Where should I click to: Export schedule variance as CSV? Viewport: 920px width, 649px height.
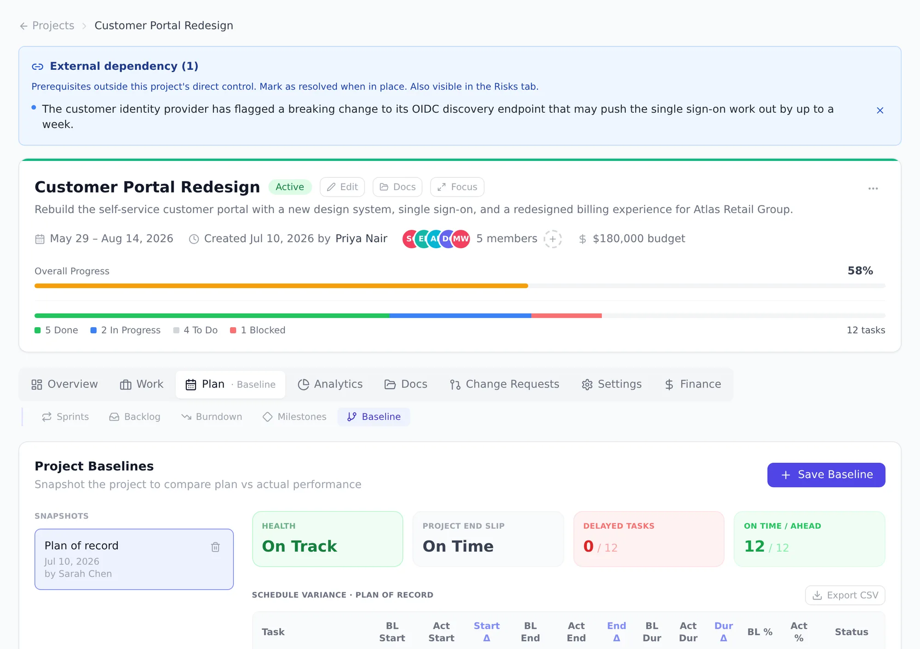pos(845,595)
